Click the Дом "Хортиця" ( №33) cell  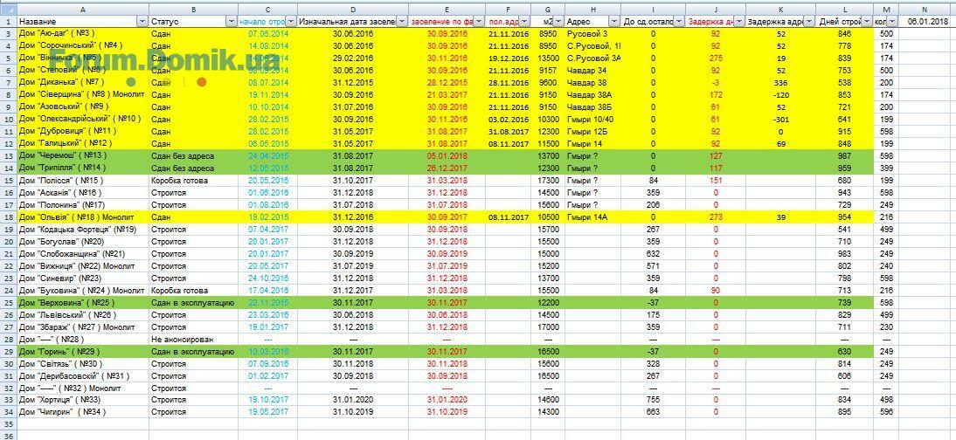pyautogui.click(x=82, y=400)
